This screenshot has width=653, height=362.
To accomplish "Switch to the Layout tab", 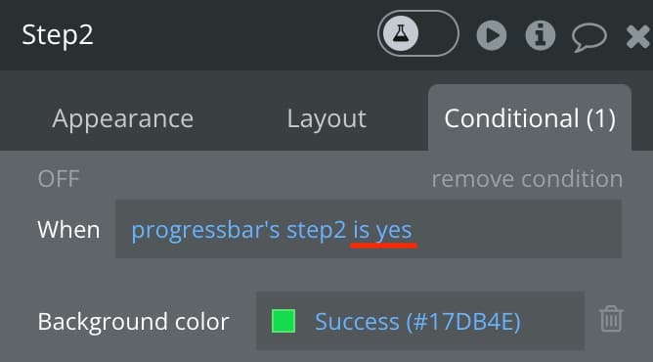I will (x=326, y=118).
